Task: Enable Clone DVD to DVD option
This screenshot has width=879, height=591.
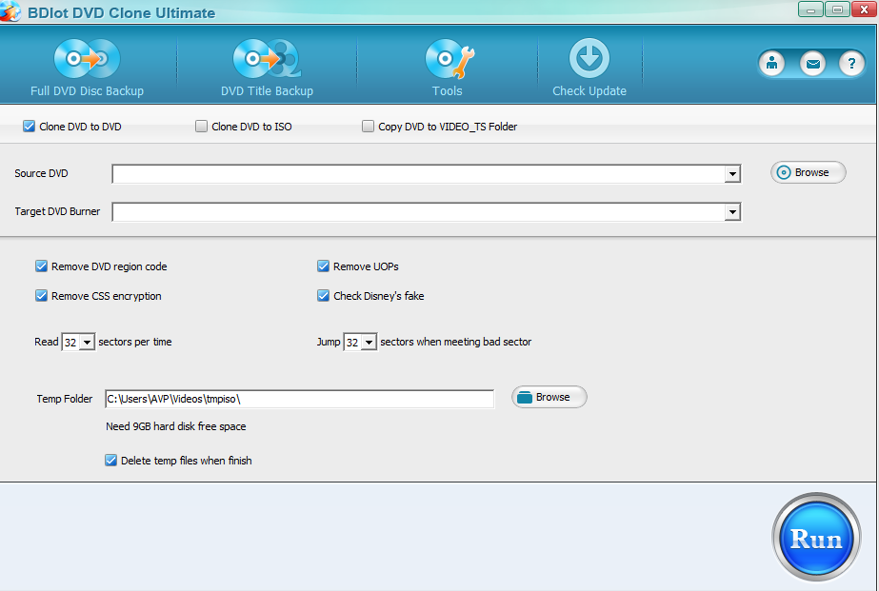Action: tap(29, 126)
